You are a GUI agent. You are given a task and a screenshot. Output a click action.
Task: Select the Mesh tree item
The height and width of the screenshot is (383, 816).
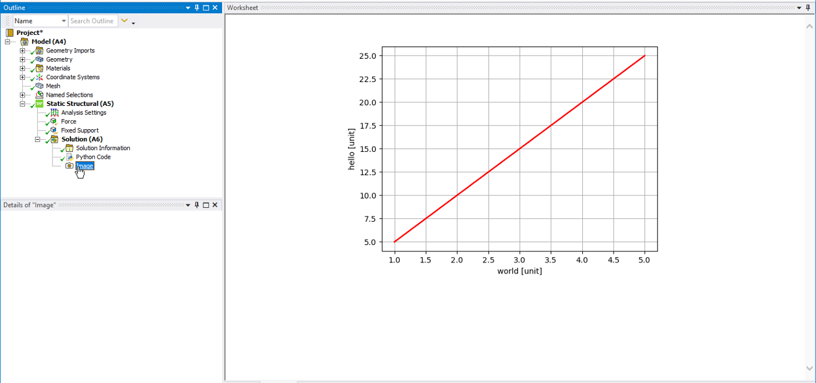click(x=53, y=86)
